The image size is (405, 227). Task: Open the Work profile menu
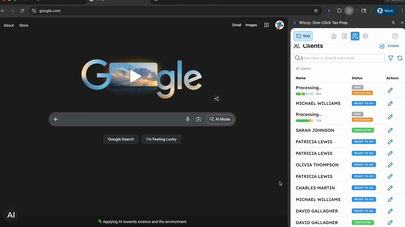coord(385,11)
